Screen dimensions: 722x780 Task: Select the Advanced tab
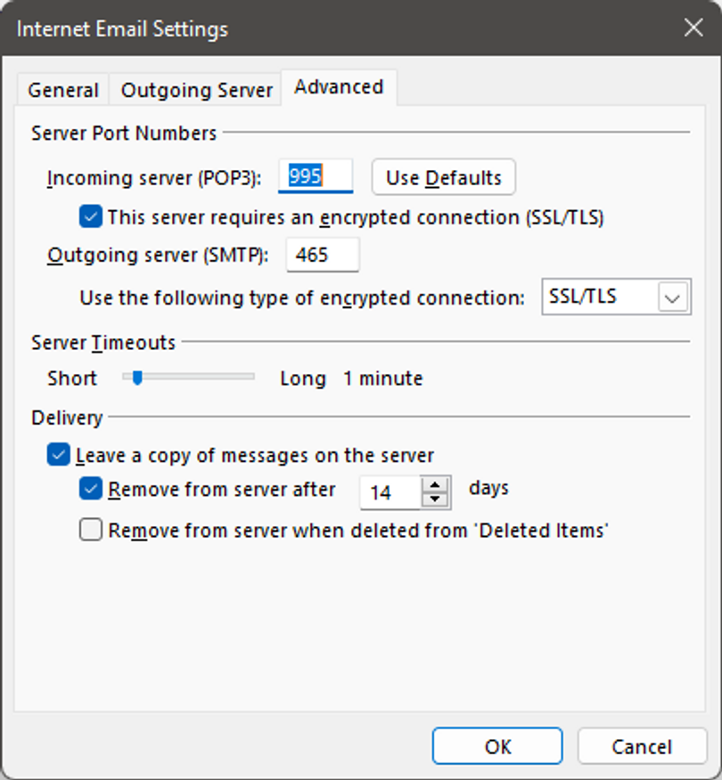[x=339, y=87]
